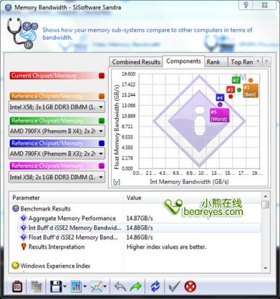The image size is (280, 299).
Task: Click the benchmark engine icon in bottom toolbar
Action: click(x=17, y=287)
